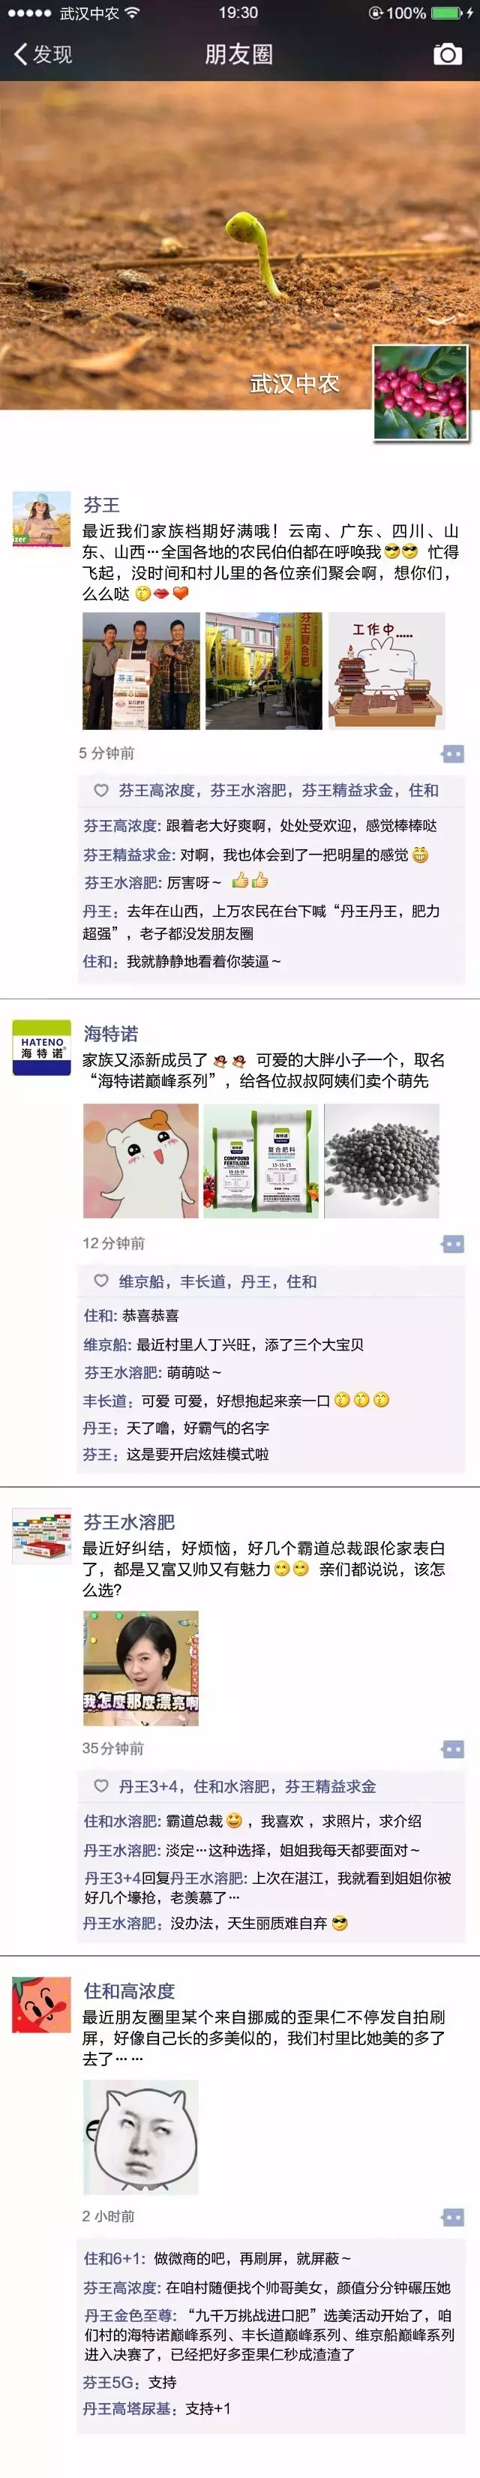Go back to 发现 with chevron
Screen dimensions: 480x2478
point(43,54)
